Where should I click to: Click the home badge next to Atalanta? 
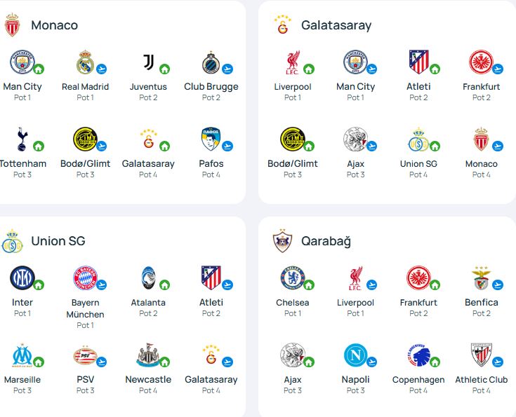(x=164, y=285)
